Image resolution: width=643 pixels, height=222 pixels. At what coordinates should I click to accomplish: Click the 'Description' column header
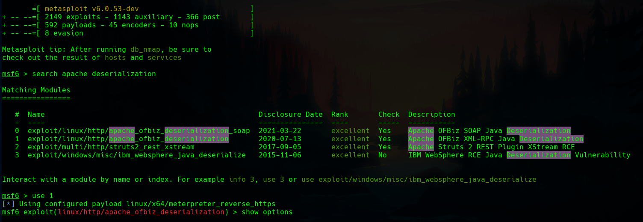coord(431,115)
